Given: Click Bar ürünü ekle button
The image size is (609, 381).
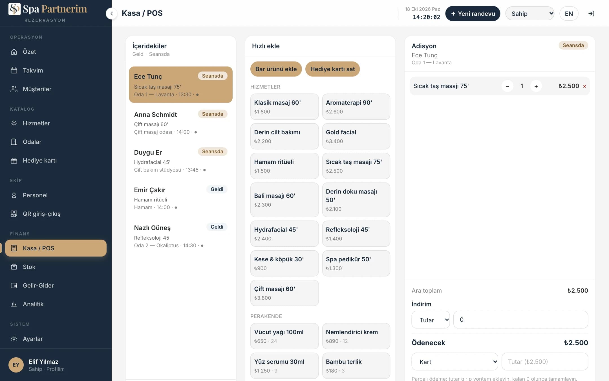Looking at the screenshot, I should [x=276, y=69].
